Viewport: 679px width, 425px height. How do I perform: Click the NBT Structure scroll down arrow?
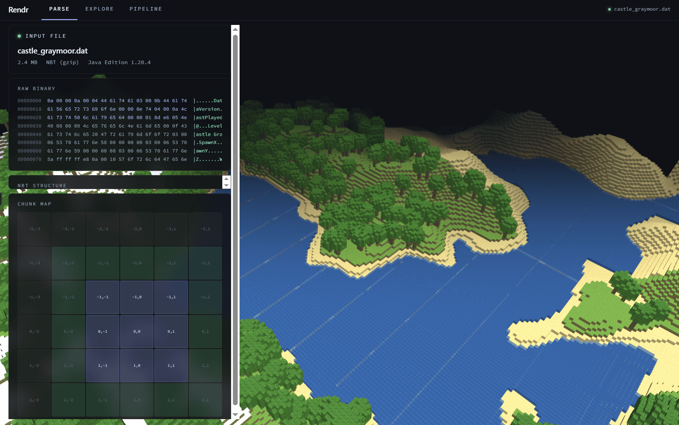pyautogui.click(x=226, y=185)
